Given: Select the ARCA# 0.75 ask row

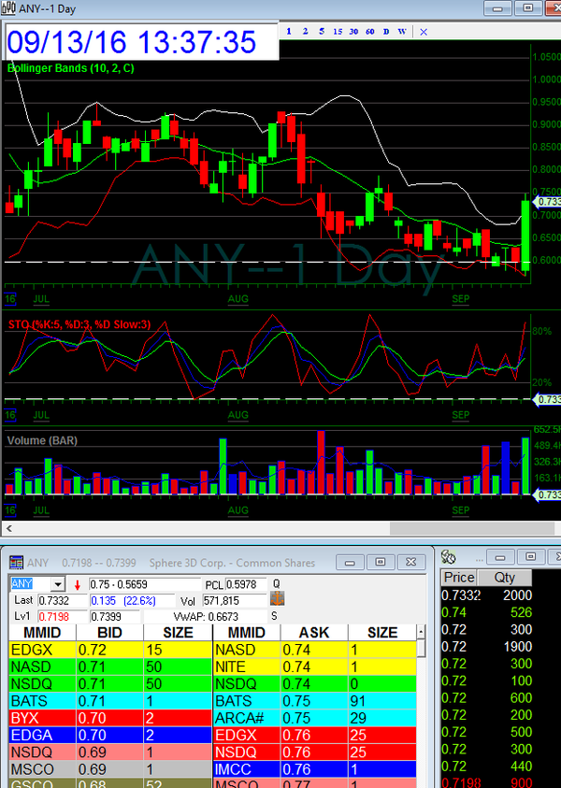Looking at the screenshot, I should pyautogui.click(x=313, y=716).
